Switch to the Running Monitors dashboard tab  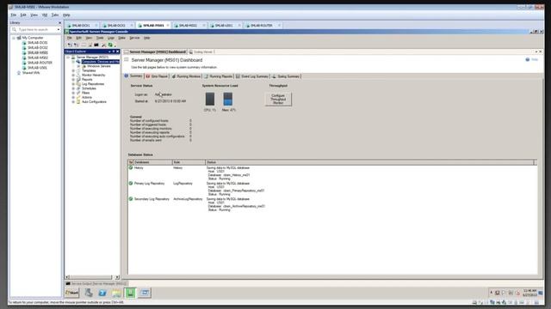pyautogui.click(x=186, y=76)
